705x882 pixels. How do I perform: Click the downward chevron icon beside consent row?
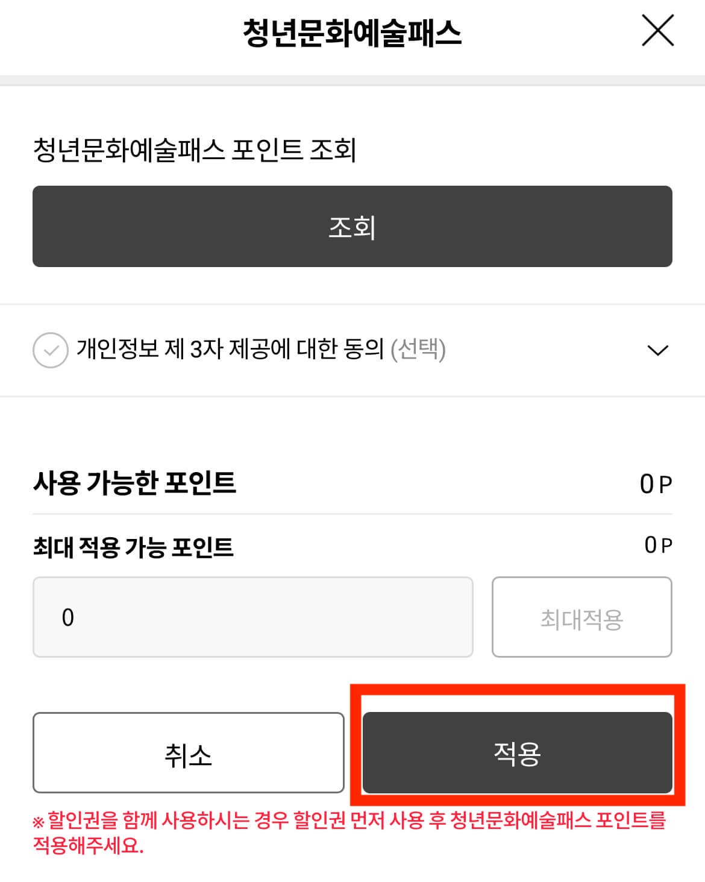(659, 350)
